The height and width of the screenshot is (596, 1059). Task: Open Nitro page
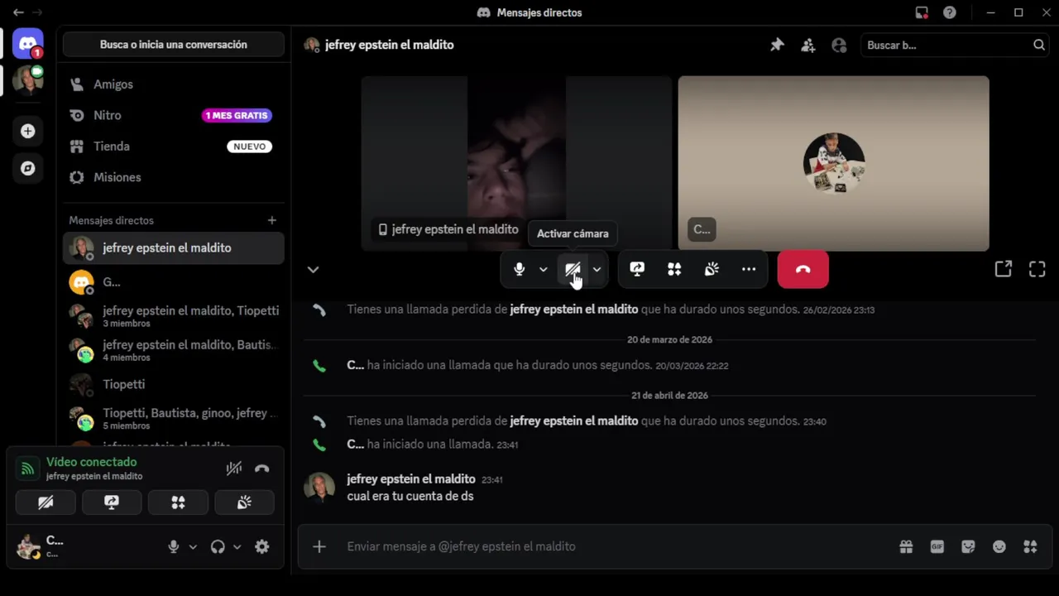[x=174, y=115]
